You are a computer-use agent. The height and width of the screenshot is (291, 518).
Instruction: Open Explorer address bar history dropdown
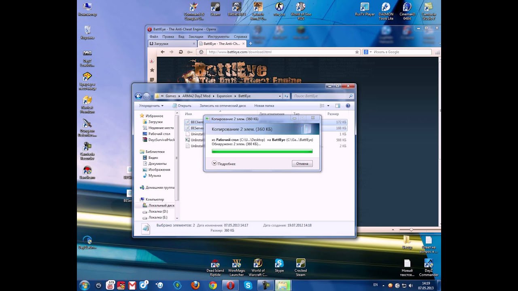280,96
